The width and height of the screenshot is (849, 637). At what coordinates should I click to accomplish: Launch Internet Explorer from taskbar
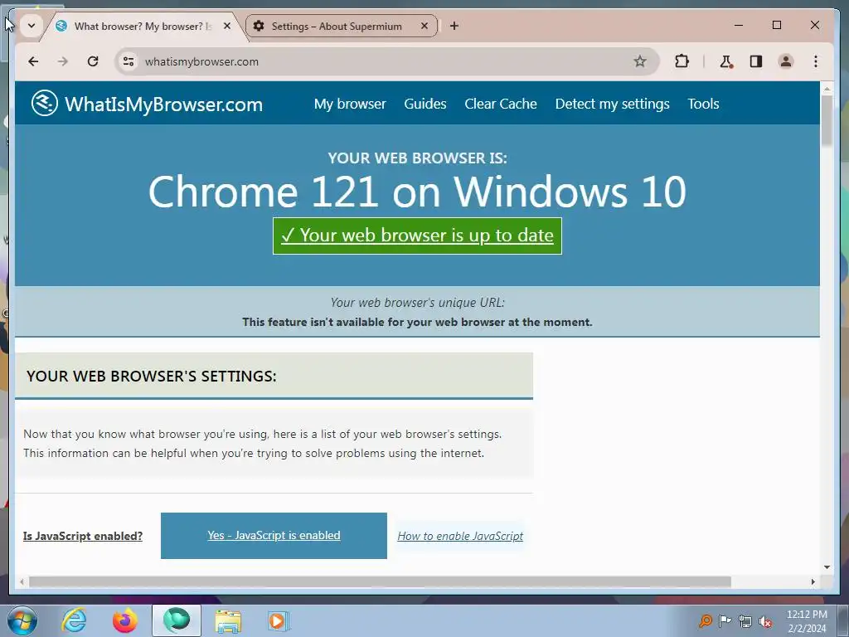[74, 620]
